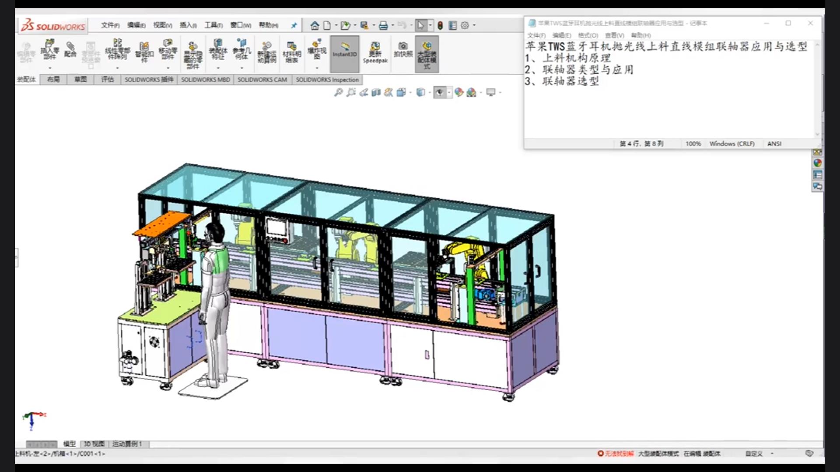Click the Print icon
Viewport: 840px width, 472px height.
coord(383,25)
